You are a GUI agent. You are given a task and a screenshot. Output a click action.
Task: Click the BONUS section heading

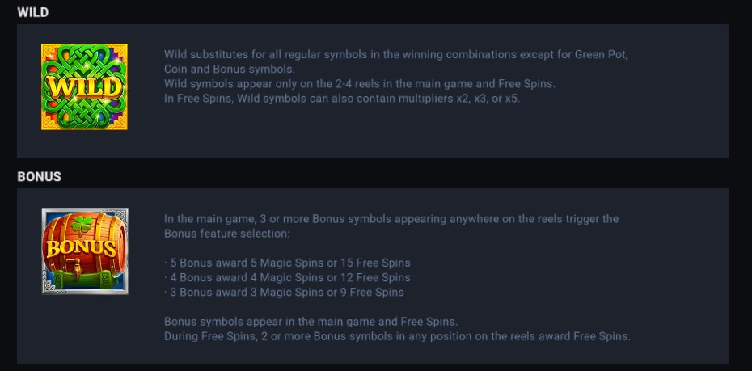[x=40, y=177]
